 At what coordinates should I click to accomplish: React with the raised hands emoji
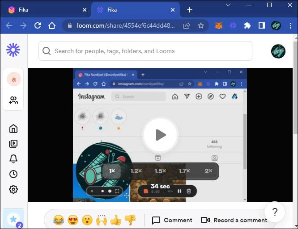point(102,220)
